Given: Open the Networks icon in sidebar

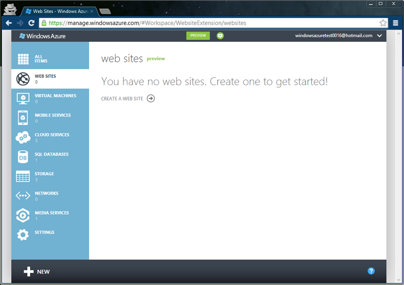Looking at the screenshot, I should tap(23, 196).
